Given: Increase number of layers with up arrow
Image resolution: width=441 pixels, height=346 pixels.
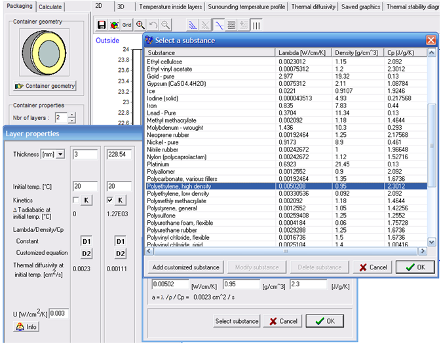Looking at the screenshot, I should point(72,115).
